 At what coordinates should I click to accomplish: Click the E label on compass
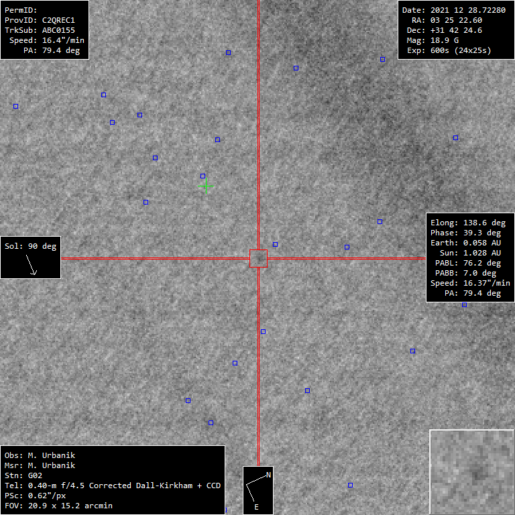(257, 507)
